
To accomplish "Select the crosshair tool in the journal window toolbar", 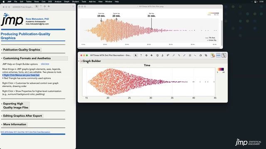I will 49,7.
